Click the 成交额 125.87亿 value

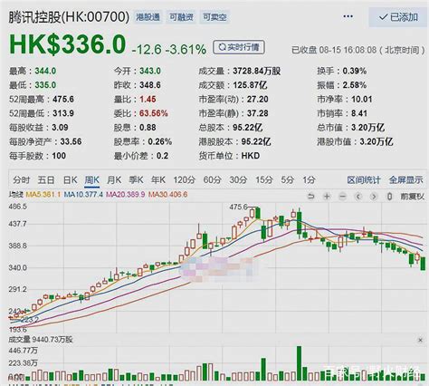[250, 85]
